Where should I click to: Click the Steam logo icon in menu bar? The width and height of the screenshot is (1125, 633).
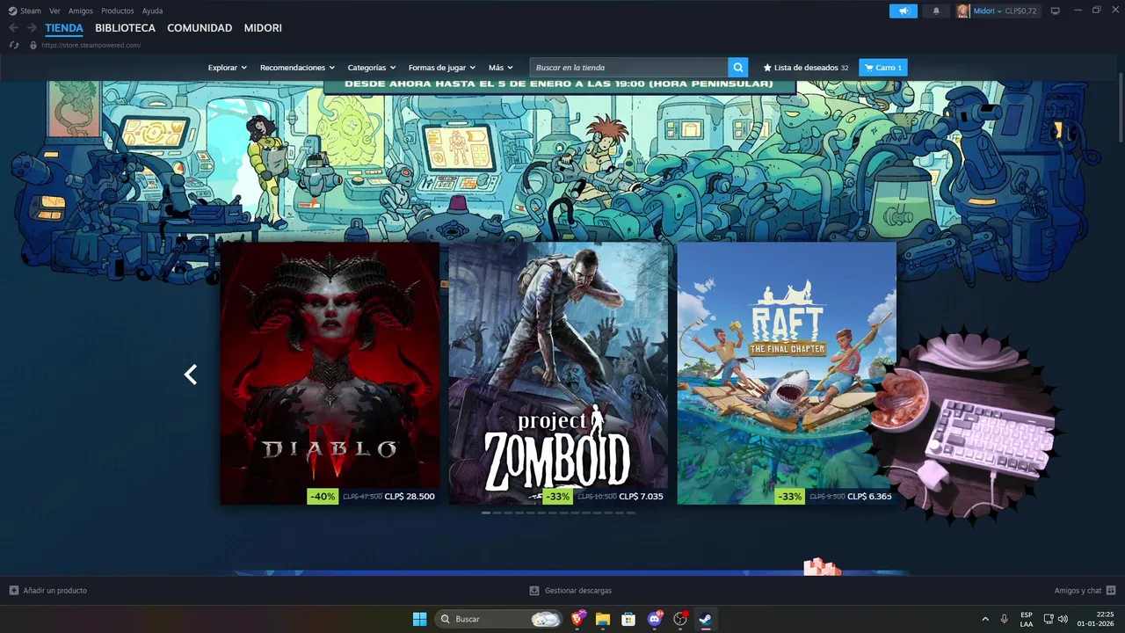click(12, 11)
